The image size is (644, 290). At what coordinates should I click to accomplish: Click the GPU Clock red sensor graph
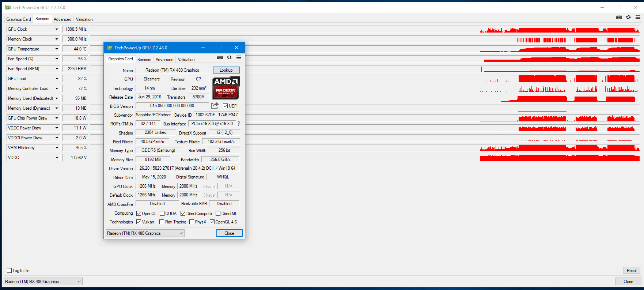[x=365, y=29]
